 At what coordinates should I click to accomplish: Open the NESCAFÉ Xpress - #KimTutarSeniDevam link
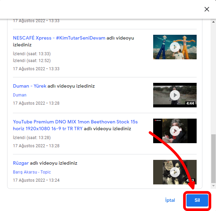(59, 38)
